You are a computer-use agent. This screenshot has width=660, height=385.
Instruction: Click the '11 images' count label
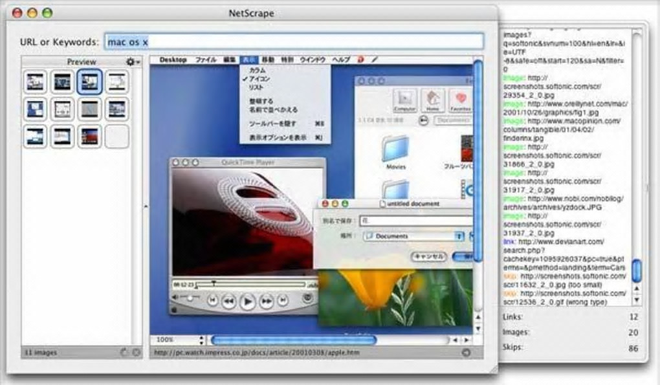(x=40, y=353)
